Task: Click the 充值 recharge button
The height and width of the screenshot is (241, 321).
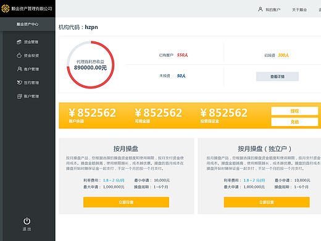Action: pyautogui.click(x=294, y=122)
